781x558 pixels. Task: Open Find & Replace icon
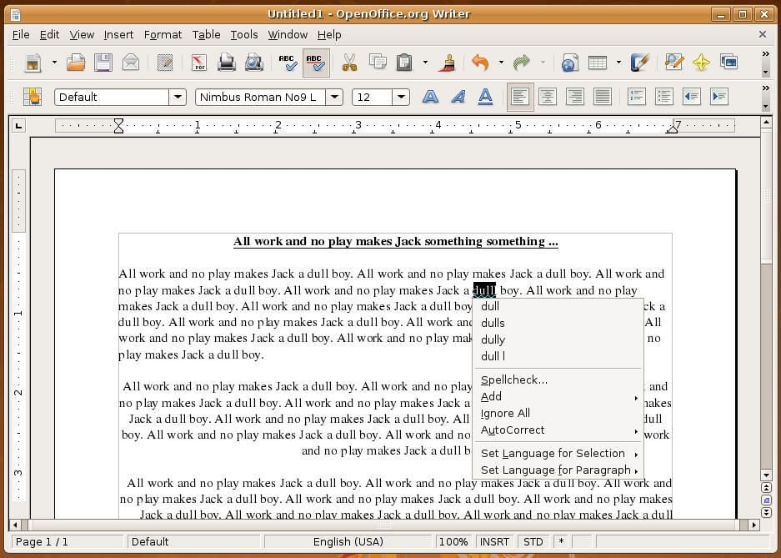tap(674, 63)
